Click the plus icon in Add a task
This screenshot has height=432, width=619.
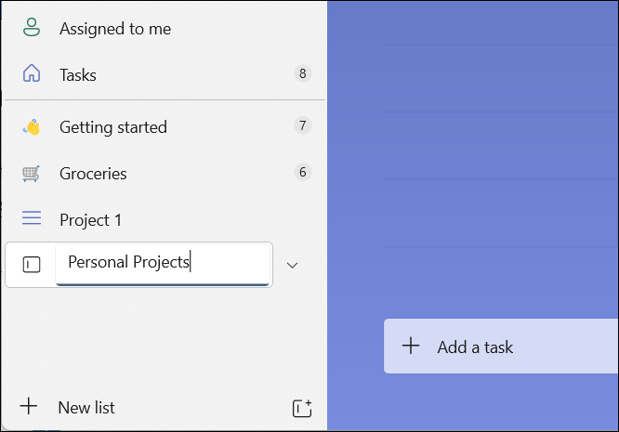(410, 347)
